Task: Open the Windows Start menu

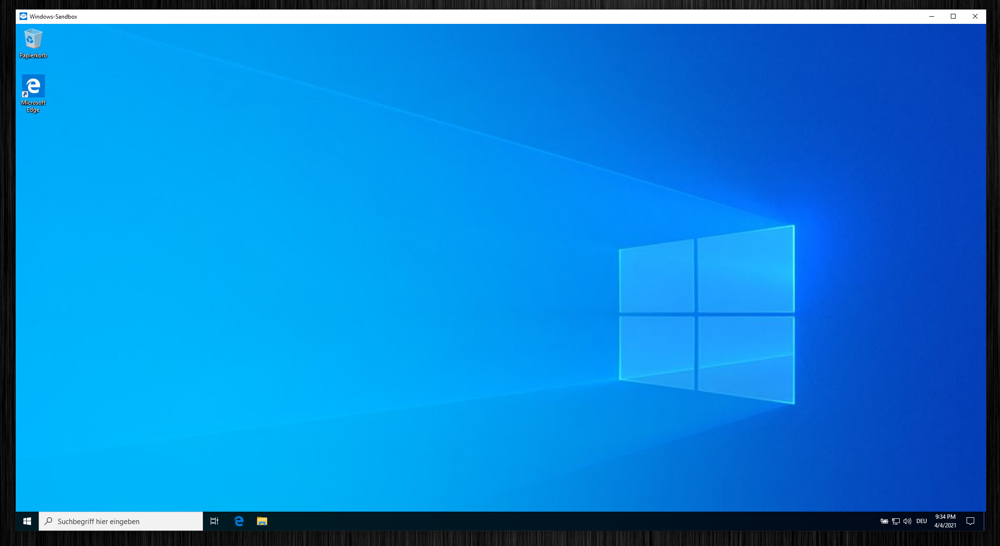Action: (27, 521)
